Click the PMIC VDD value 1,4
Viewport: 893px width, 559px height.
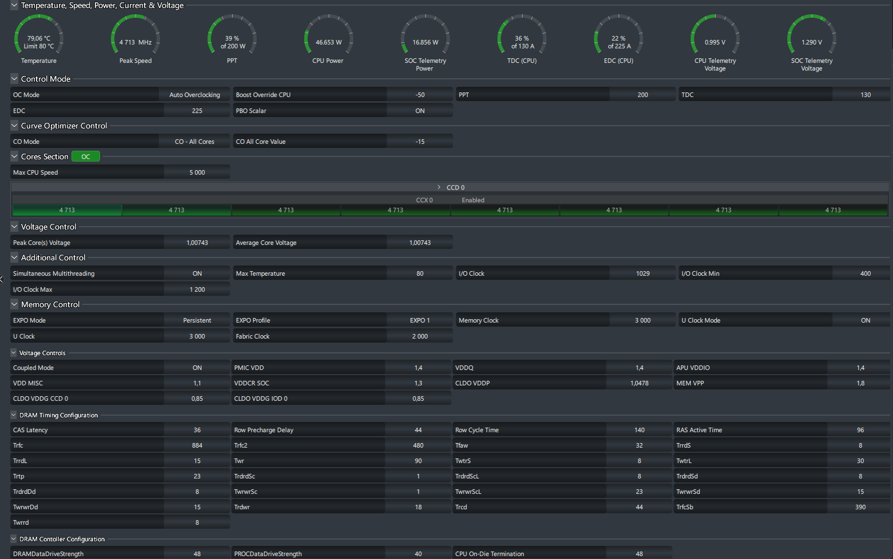click(418, 368)
